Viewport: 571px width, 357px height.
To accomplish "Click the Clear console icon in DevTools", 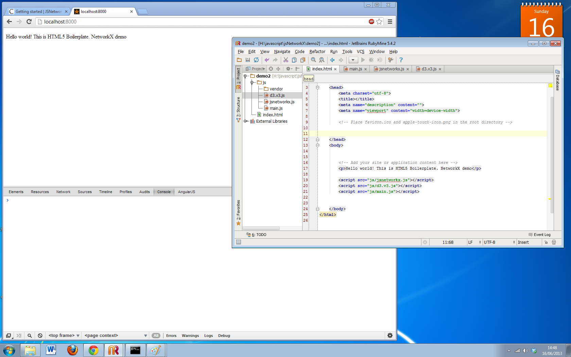I will coord(40,336).
